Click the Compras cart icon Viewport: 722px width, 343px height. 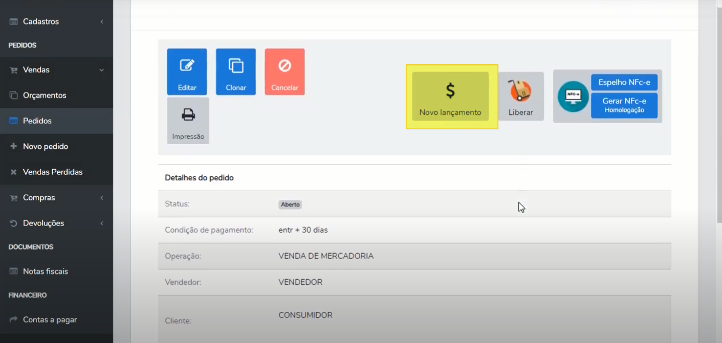click(x=13, y=198)
